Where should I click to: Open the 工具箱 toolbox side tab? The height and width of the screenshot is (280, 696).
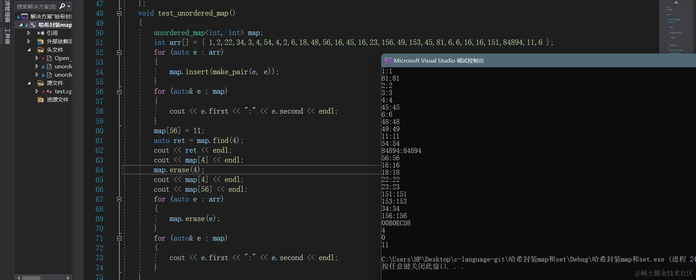7,36
